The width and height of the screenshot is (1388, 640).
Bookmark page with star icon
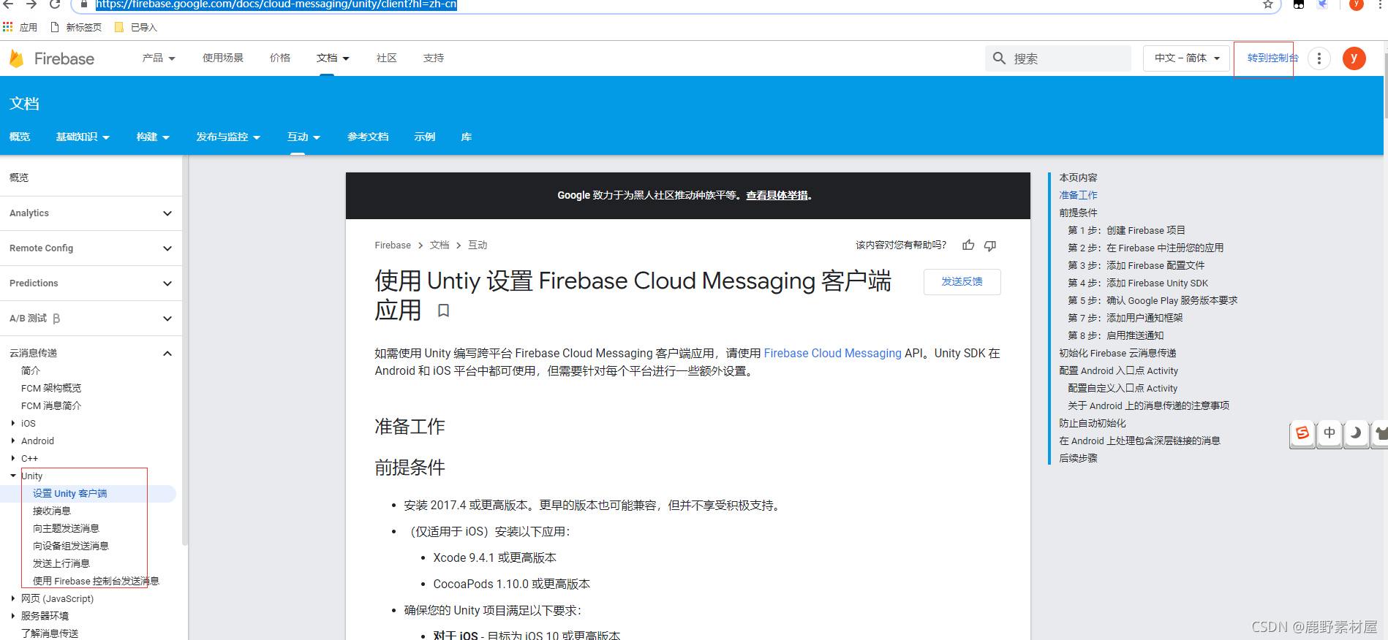1267,4
